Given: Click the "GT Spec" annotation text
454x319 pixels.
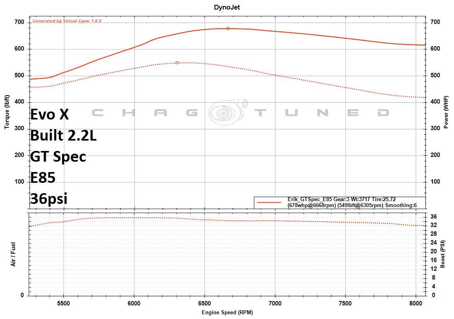Looking at the screenshot, I should click(58, 157).
